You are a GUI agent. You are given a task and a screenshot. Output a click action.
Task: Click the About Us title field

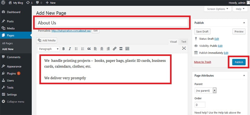[x=112, y=23]
